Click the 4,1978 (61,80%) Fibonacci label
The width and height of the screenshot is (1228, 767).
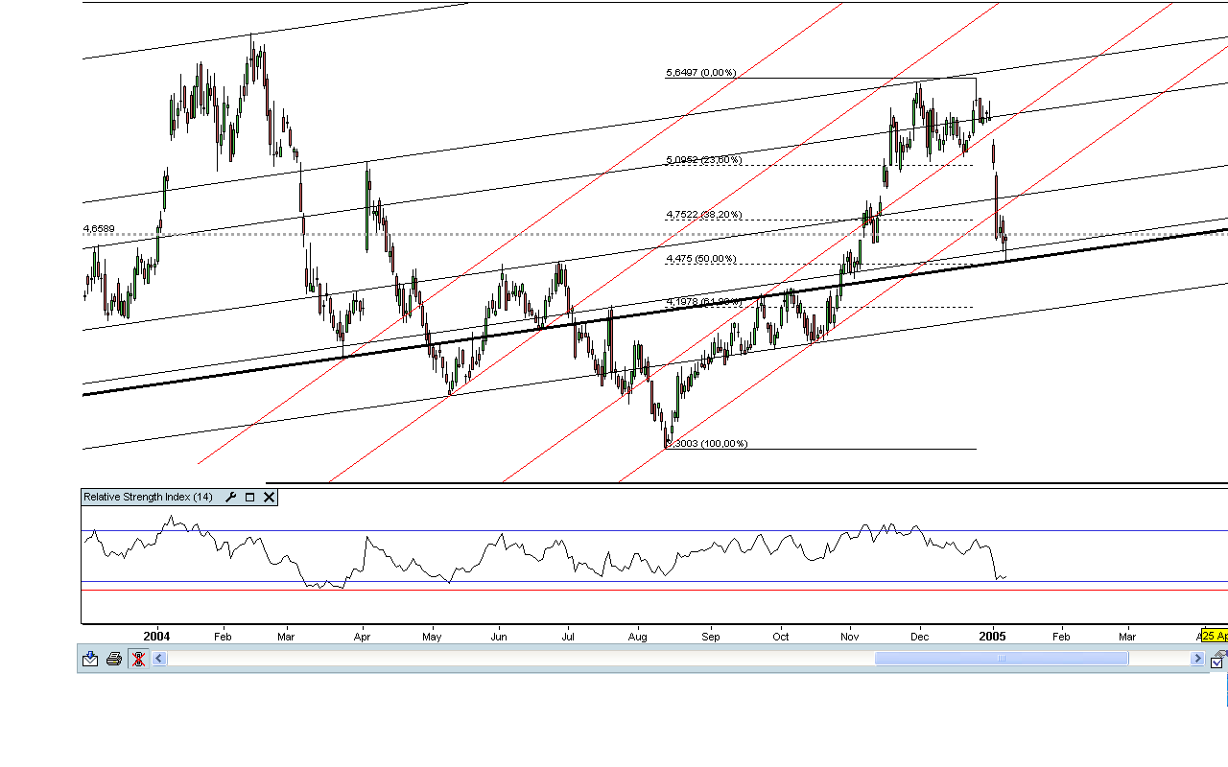703,302
